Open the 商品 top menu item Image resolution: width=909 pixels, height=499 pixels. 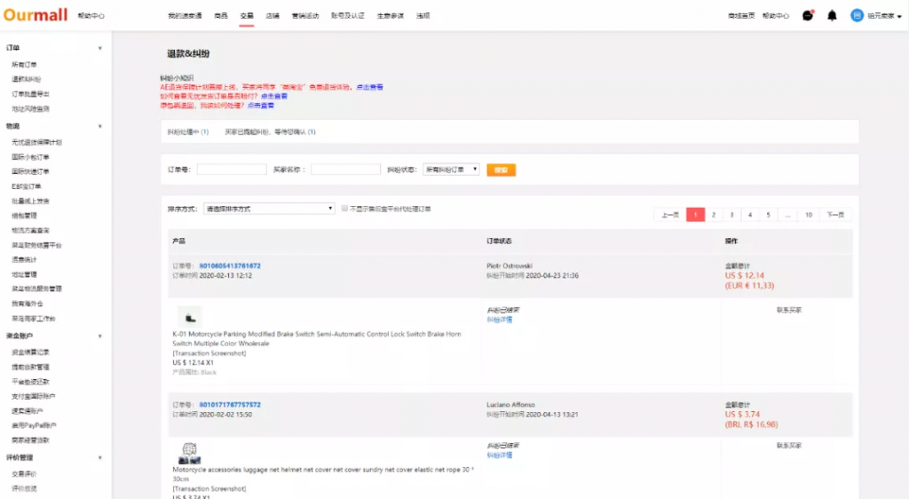point(221,16)
